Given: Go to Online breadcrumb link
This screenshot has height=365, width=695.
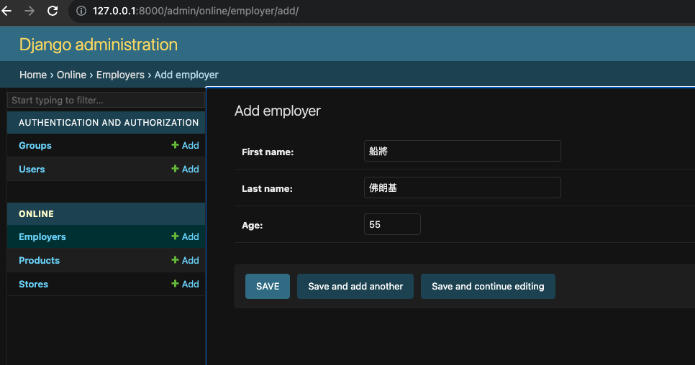Looking at the screenshot, I should [x=71, y=75].
